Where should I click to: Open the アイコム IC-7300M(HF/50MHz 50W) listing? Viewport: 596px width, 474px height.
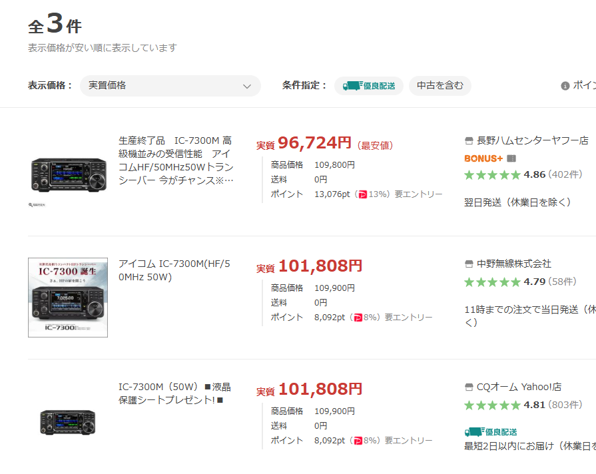(x=174, y=270)
